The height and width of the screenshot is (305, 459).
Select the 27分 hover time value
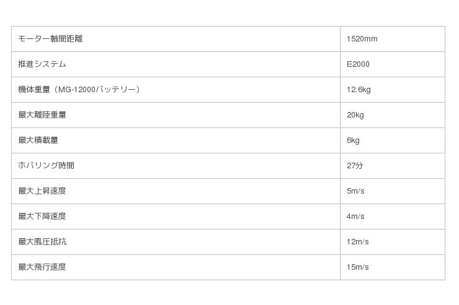(x=355, y=166)
